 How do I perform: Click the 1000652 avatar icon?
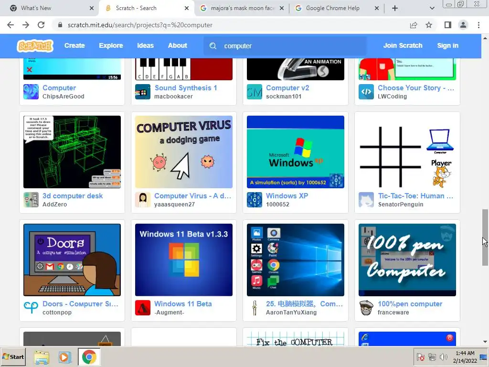point(255,200)
